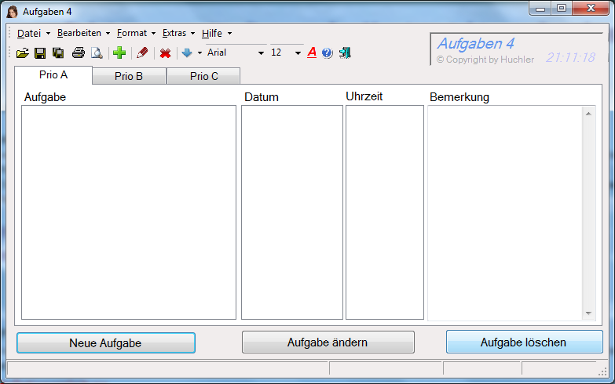Viewport: 615px width, 384px height.
Task: Exit program using the door icon
Action: click(345, 53)
